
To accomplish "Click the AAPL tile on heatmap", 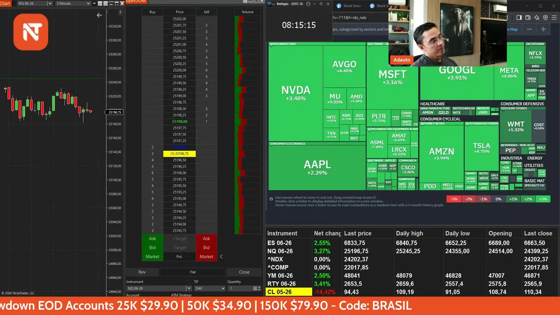I will click(x=317, y=167).
